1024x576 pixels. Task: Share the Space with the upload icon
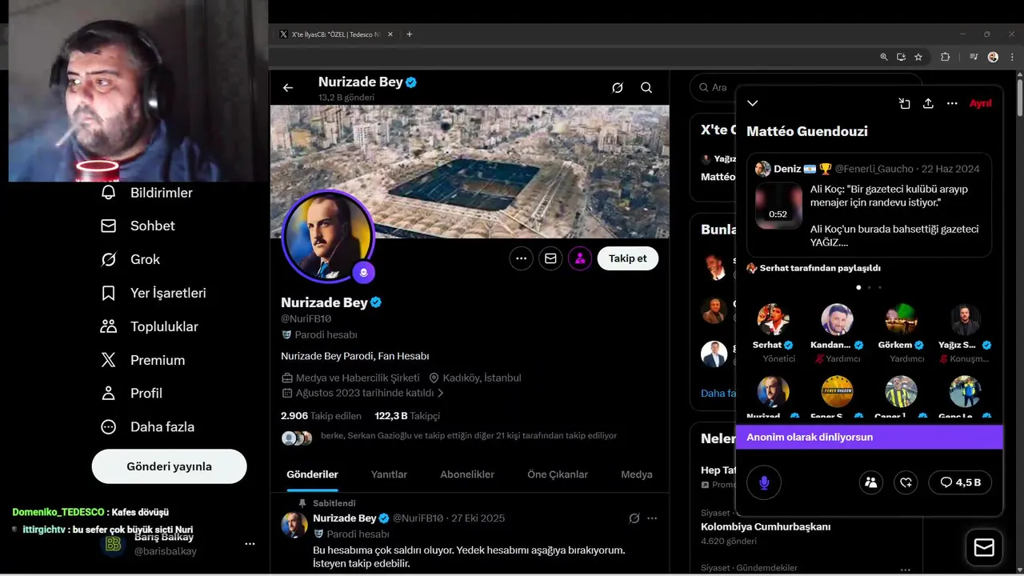pyautogui.click(x=928, y=103)
